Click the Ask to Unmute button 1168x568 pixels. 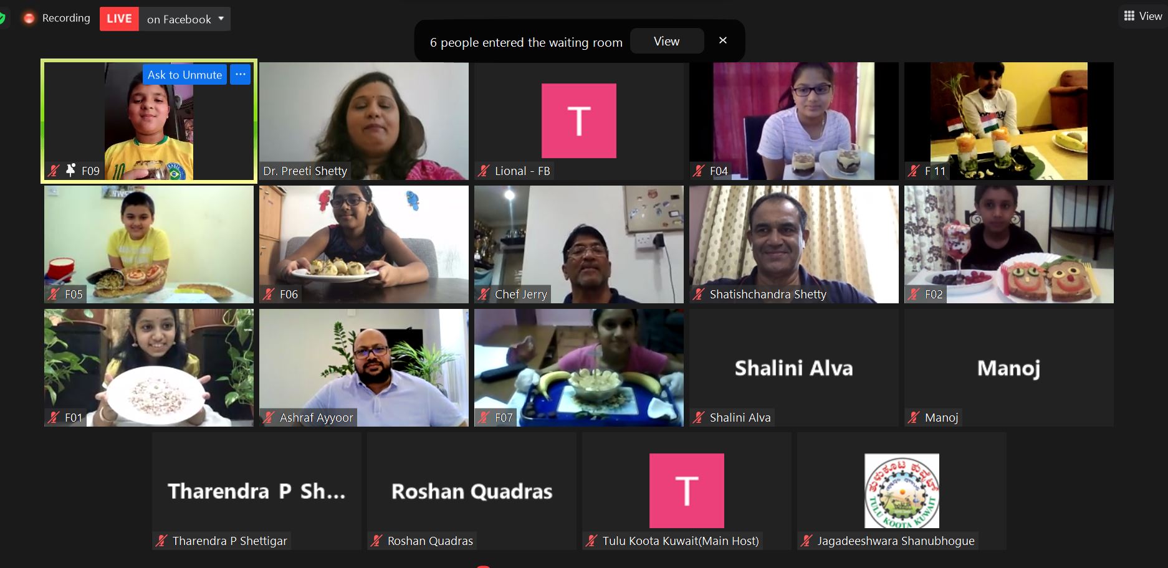tap(184, 74)
